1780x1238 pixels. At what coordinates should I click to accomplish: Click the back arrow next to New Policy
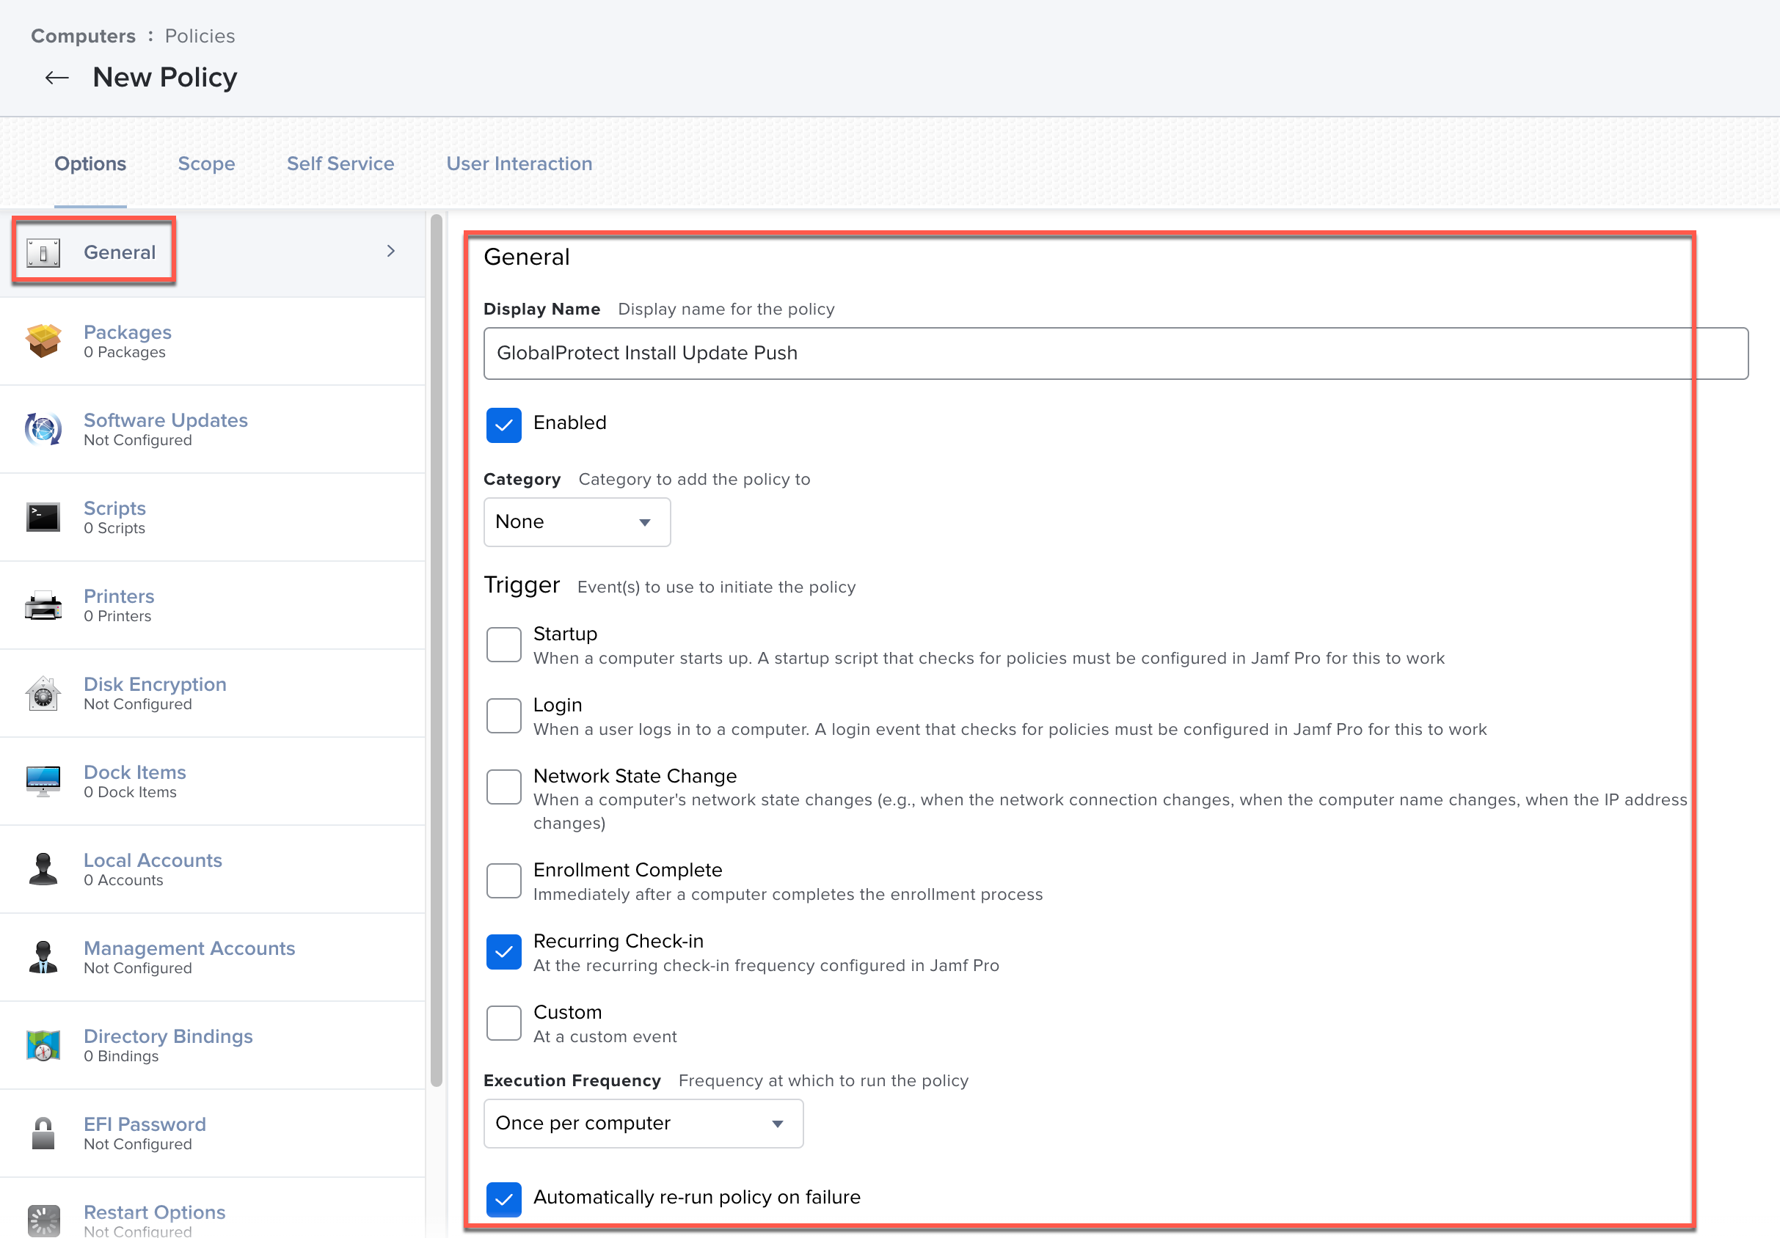(56, 78)
